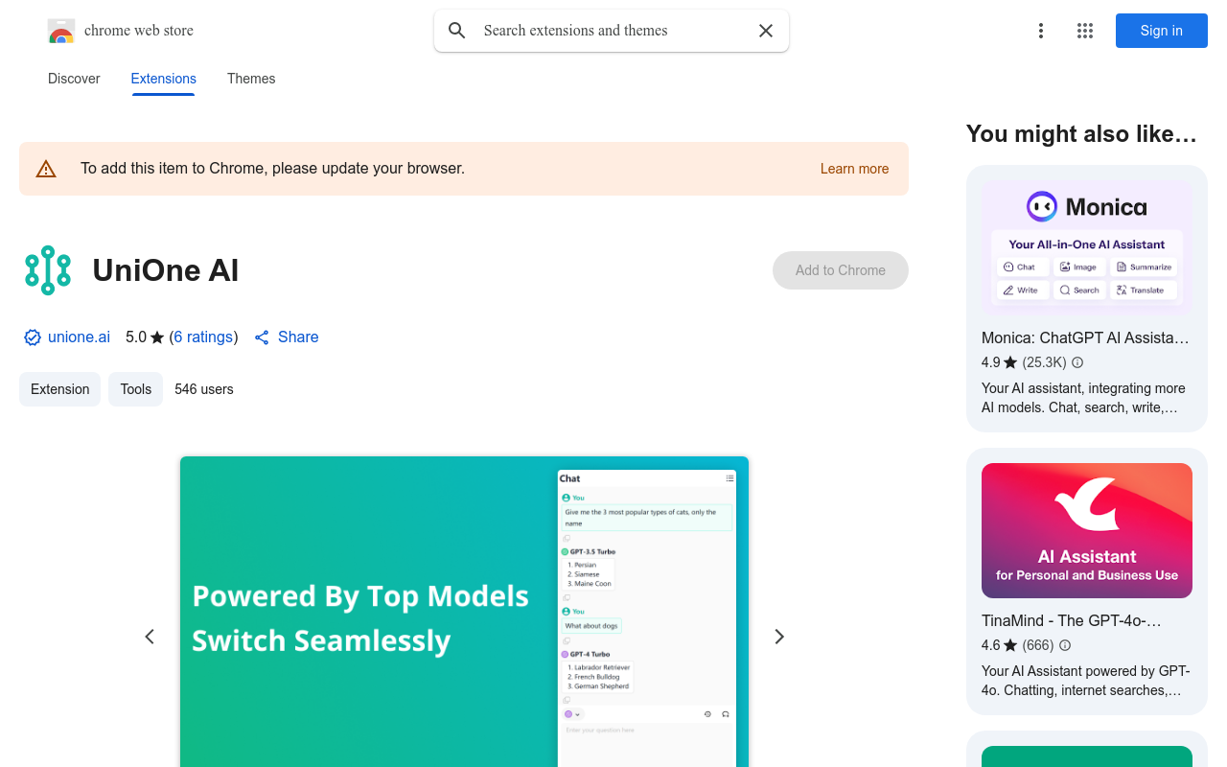Open the Learn more link
Viewport: 1227px width, 767px height.
(x=854, y=169)
